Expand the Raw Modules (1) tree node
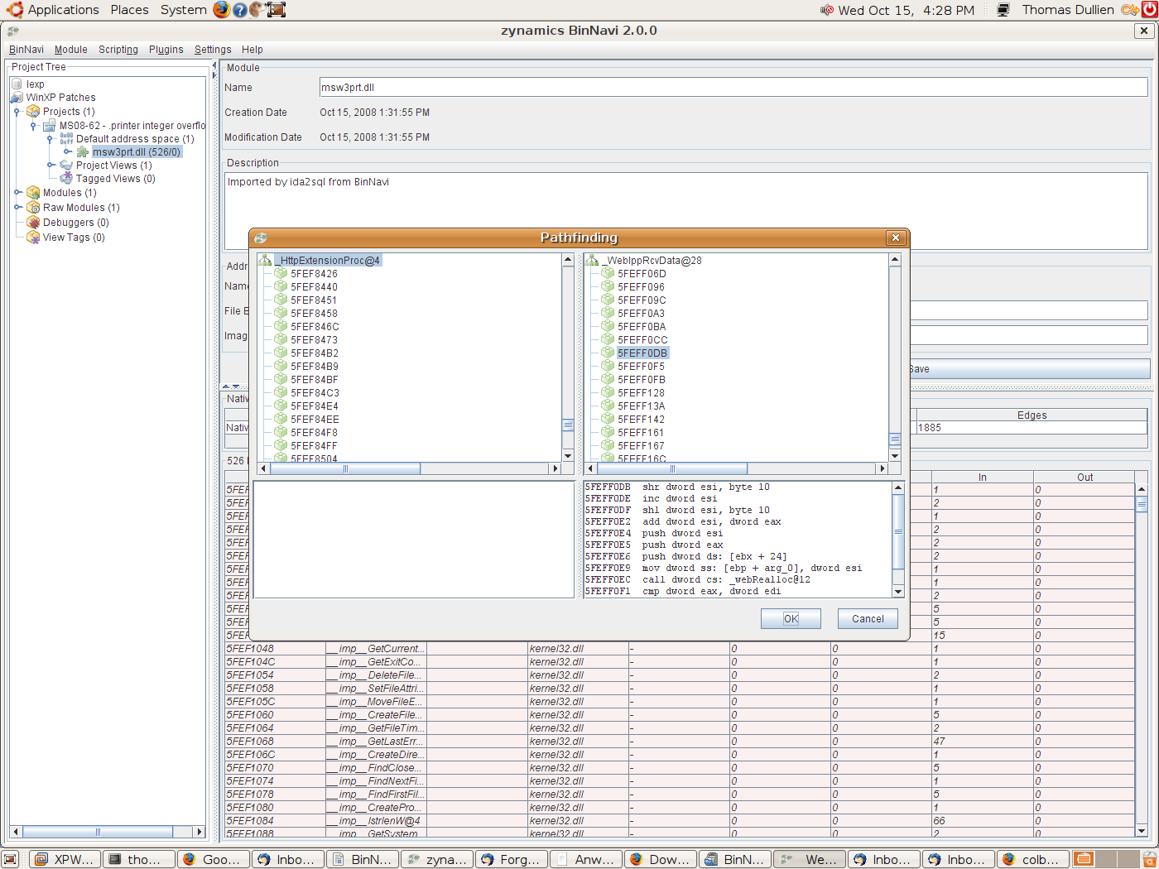 tap(17, 208)
